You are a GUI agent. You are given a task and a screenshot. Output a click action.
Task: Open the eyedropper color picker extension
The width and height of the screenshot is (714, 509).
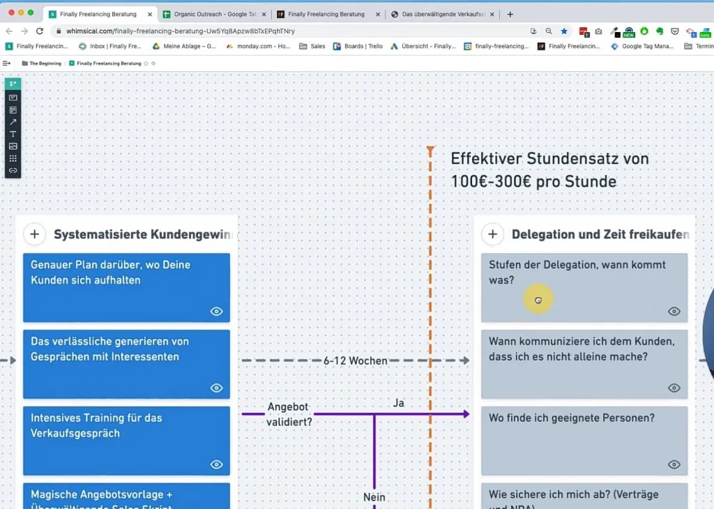[615, 31]
